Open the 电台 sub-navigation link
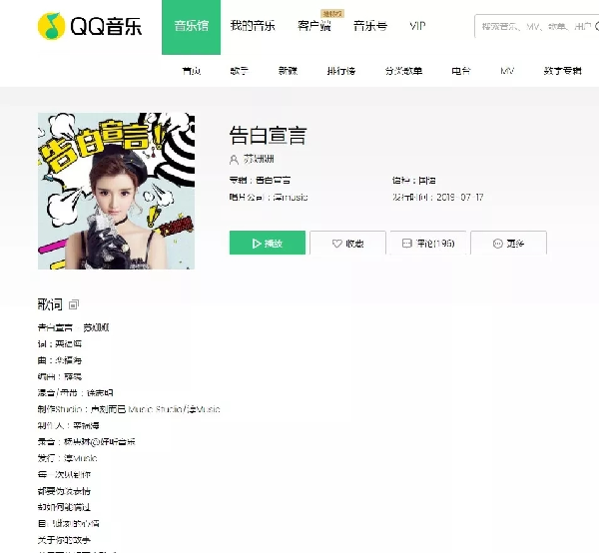The image size is (599, 553). [461, 71]
